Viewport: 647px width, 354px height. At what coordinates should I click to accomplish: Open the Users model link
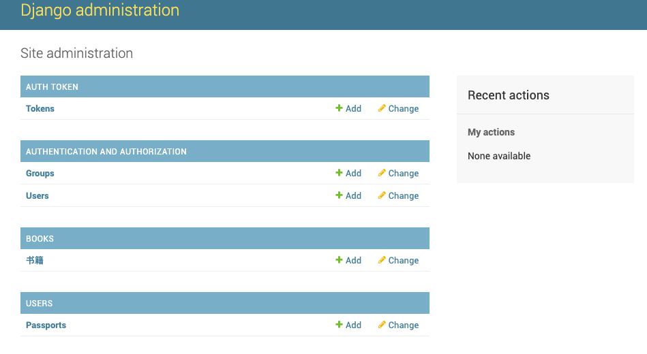(37, 196)
